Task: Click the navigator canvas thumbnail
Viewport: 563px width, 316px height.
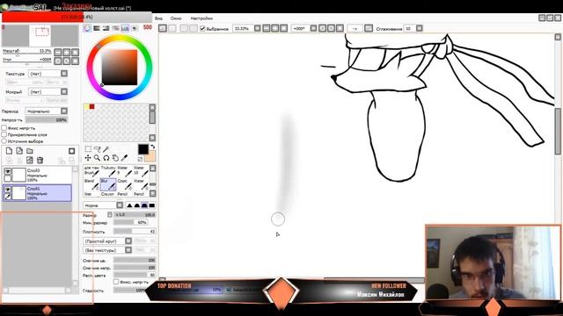Action: (40, 35)
